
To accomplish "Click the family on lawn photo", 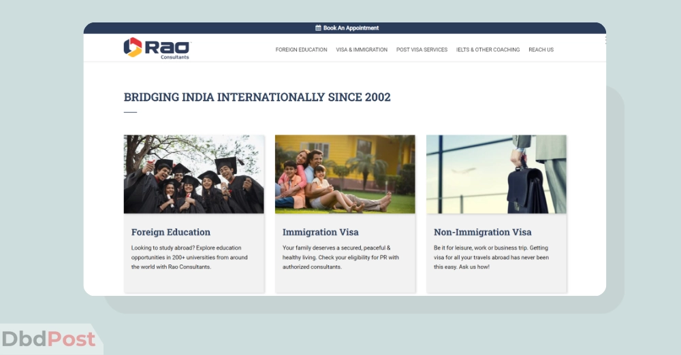I will [345, 174].
